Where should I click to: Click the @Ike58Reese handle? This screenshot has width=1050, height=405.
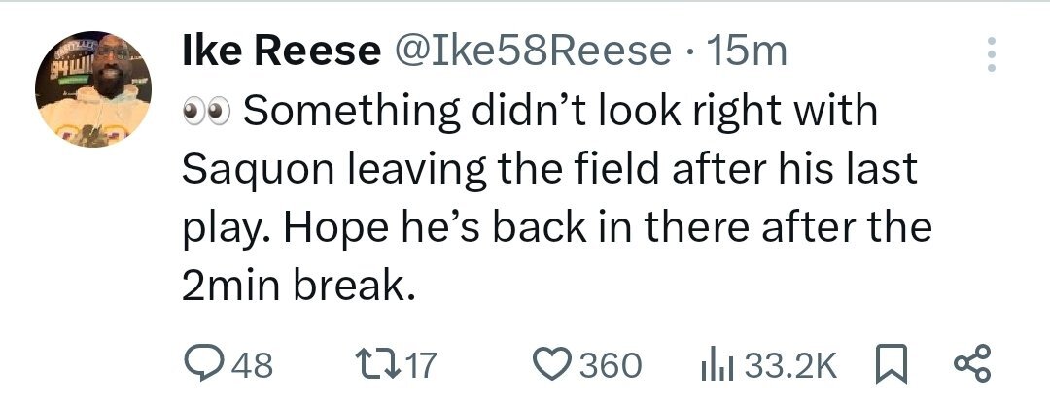point(531,51)
